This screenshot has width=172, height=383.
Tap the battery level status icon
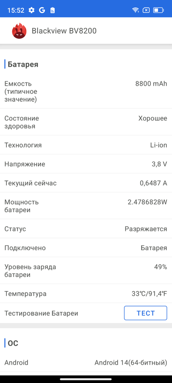tap(158, 10)
